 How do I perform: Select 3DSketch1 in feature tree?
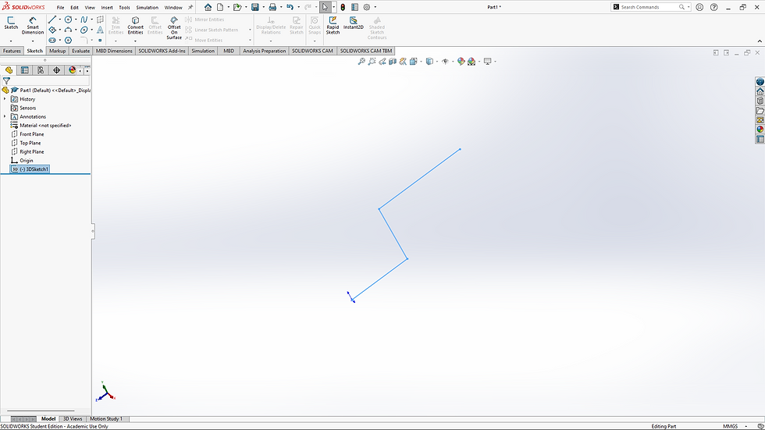tap(30, 169)
